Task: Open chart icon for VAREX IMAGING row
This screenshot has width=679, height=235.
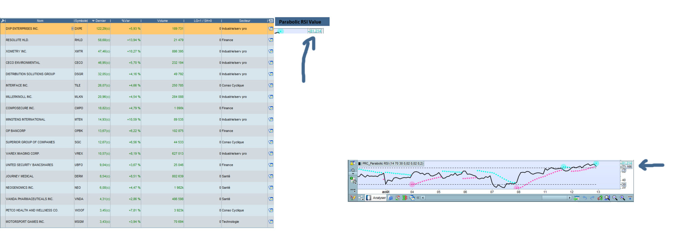Action: (x=271, y=154)
